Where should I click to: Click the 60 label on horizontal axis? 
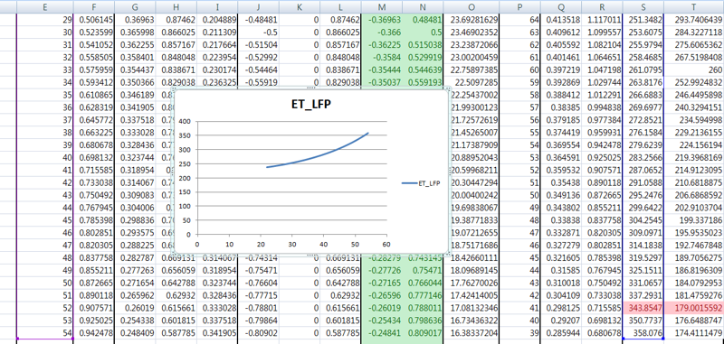click(x=386, y=244)
